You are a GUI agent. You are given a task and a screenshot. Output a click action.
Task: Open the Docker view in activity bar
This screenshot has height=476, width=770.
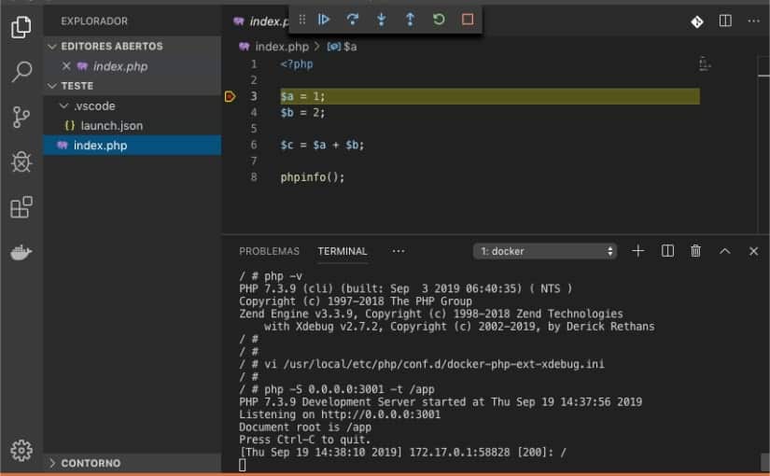click(21, 252)
